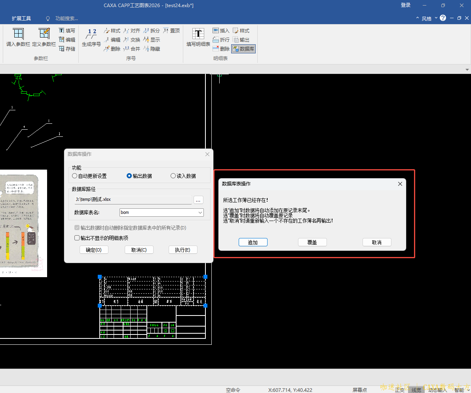Expand the 数据库表名 combo box showing bom

[200, 213]
